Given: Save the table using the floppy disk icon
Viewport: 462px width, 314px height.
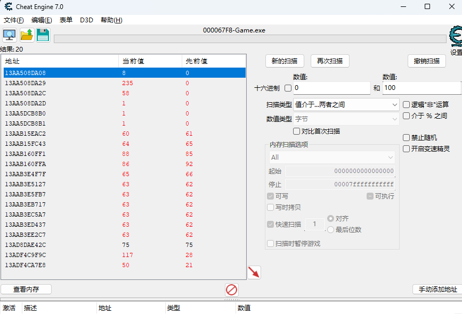Looking at the screenshot, I should pos(43,35).
